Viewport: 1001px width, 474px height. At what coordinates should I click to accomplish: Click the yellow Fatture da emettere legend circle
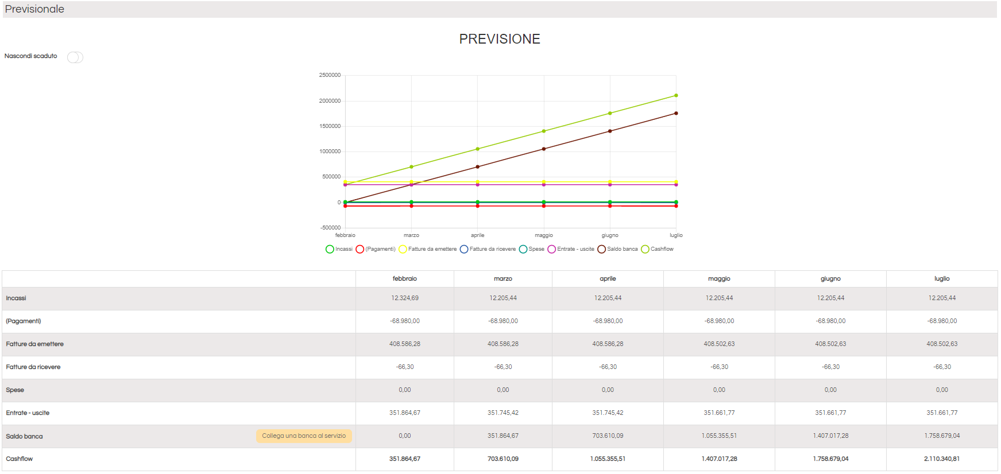pyautogui.click(x=403, y=249)
